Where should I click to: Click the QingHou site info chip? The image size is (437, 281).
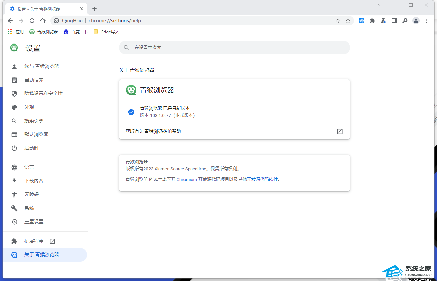point(68,21)
